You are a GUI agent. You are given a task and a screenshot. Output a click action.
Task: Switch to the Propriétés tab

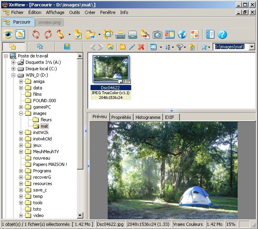click(121, 117)
